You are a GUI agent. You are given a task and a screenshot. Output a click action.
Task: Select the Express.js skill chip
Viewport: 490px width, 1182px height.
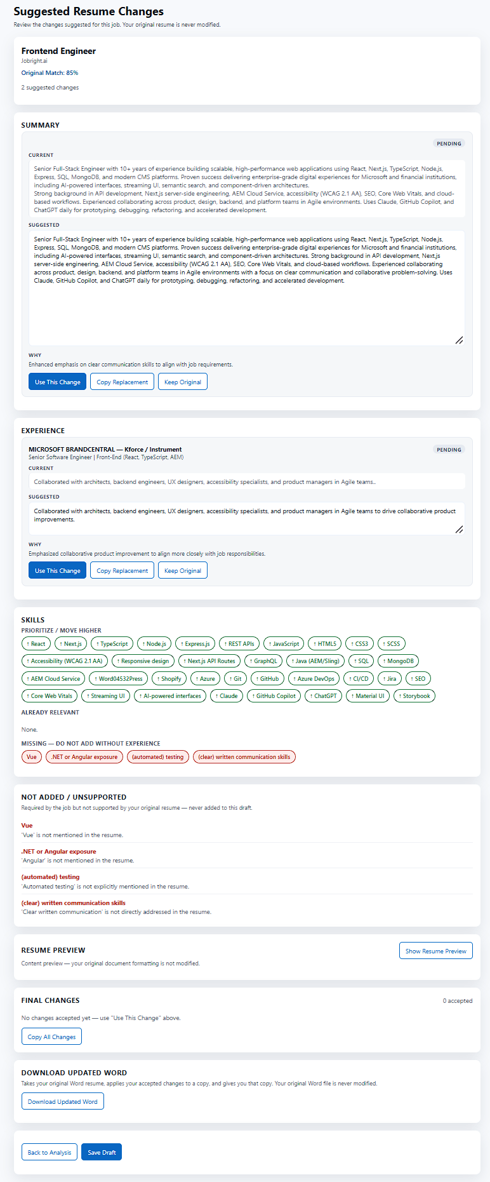coord(195,643)
